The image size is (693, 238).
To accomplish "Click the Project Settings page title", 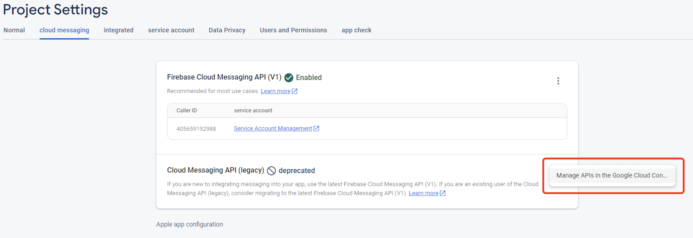I will [55, 10].
